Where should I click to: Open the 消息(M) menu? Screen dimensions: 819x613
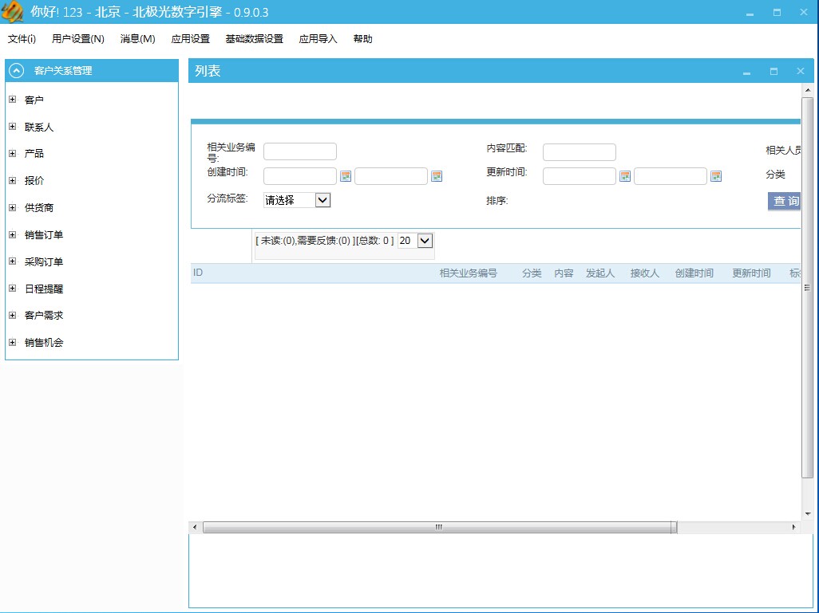[x=136, y=38]
